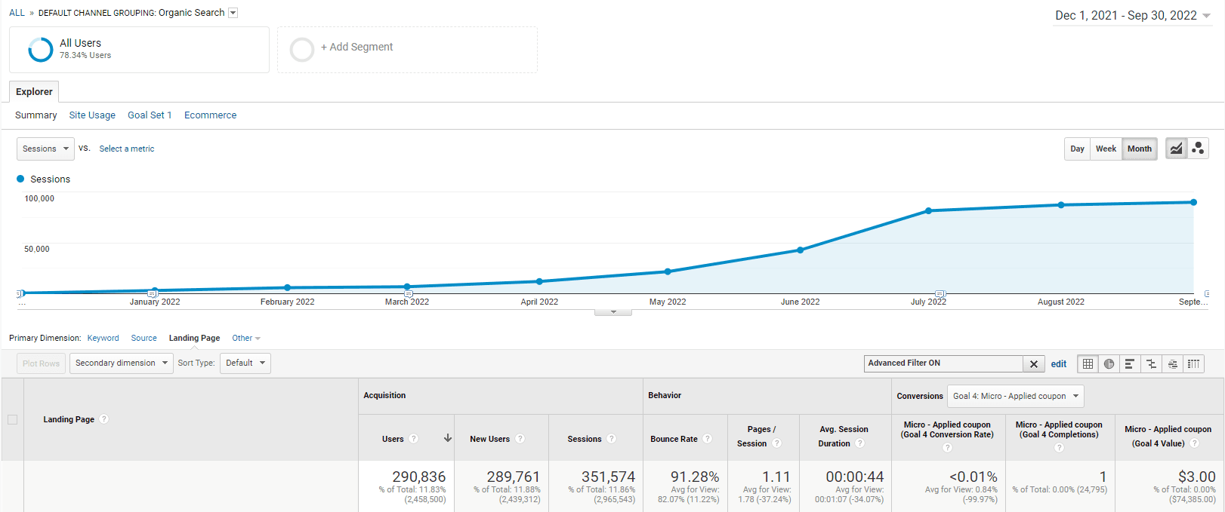Set chart interval to Day
Viewport: 1225px width, 512px height.
[x=1077, y=149]
